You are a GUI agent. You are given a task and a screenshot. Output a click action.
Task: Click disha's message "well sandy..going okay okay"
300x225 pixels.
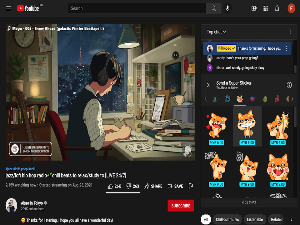(x=245, y=68)
